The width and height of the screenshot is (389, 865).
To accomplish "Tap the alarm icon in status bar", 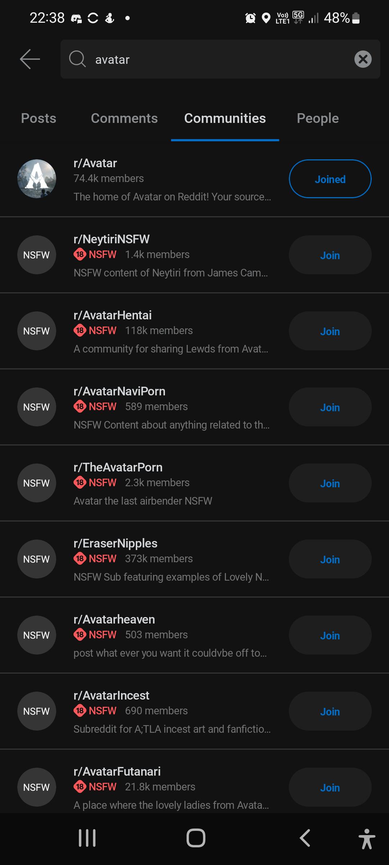I will click(x=250, y=18).
